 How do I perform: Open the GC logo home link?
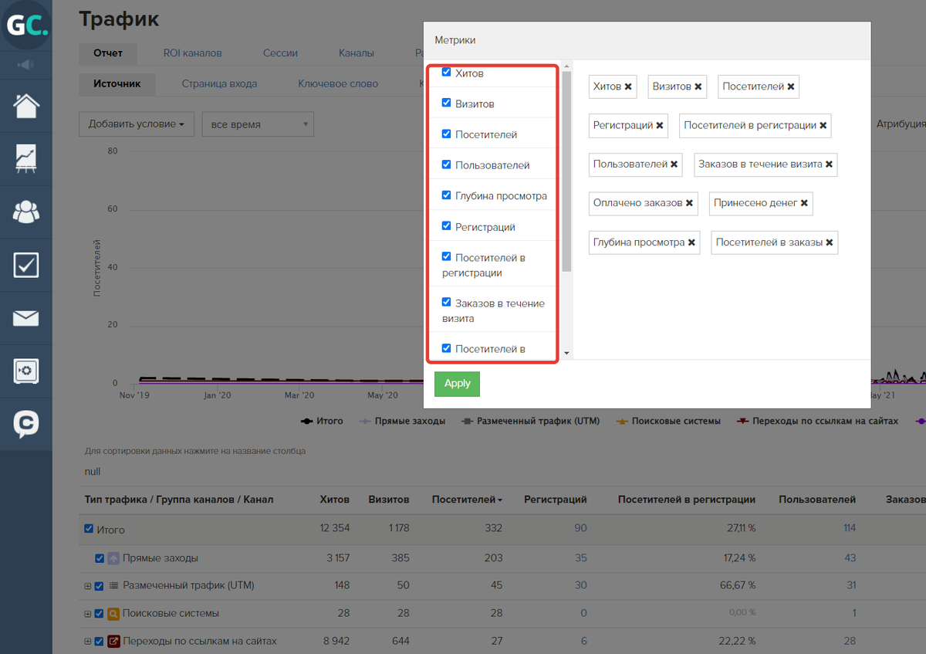tap(26, 26)
